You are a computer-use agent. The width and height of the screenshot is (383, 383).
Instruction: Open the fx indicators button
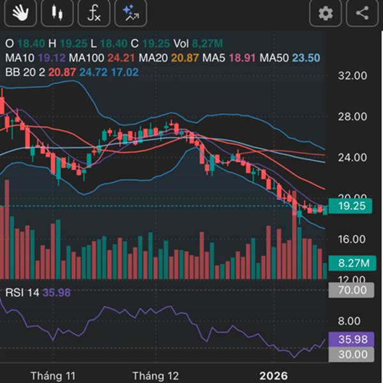click(94, 13)
